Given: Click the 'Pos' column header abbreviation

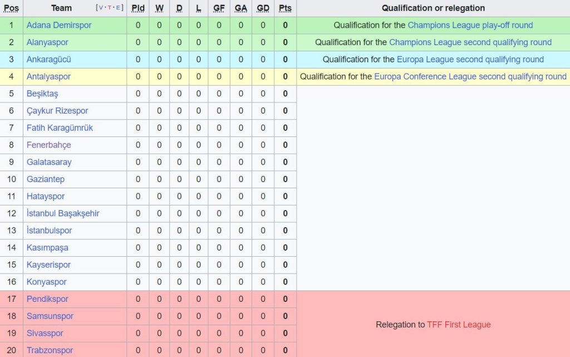Looking at the screenshot, I should pyautogui.click(x=11, y=8).
